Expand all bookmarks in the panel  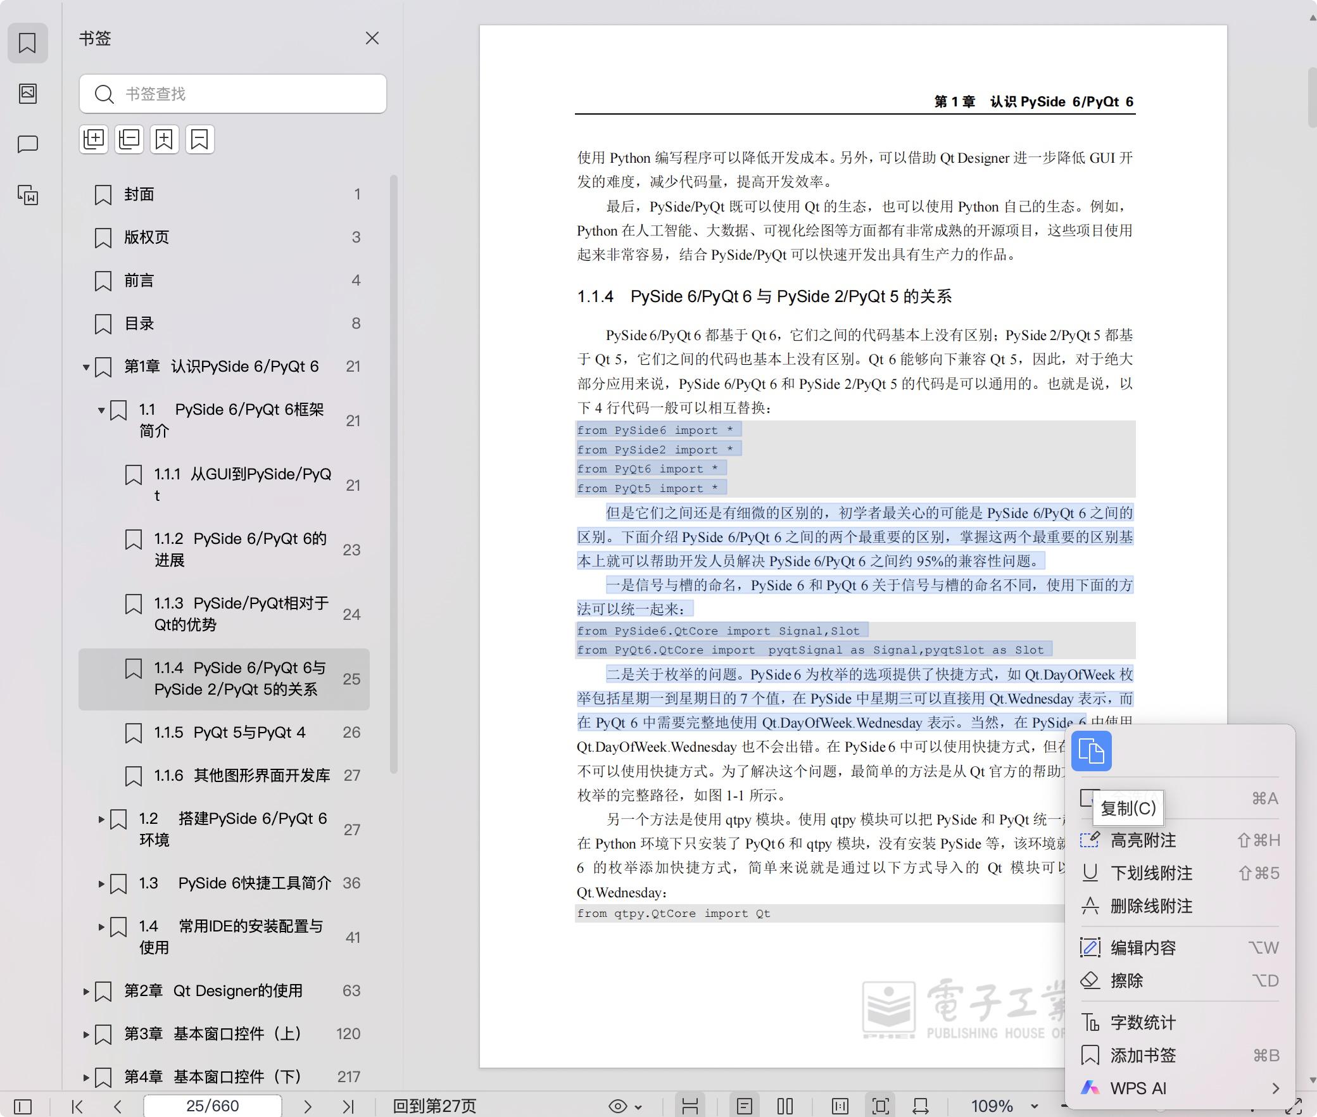pyautogui.click(x=94, y=139)
